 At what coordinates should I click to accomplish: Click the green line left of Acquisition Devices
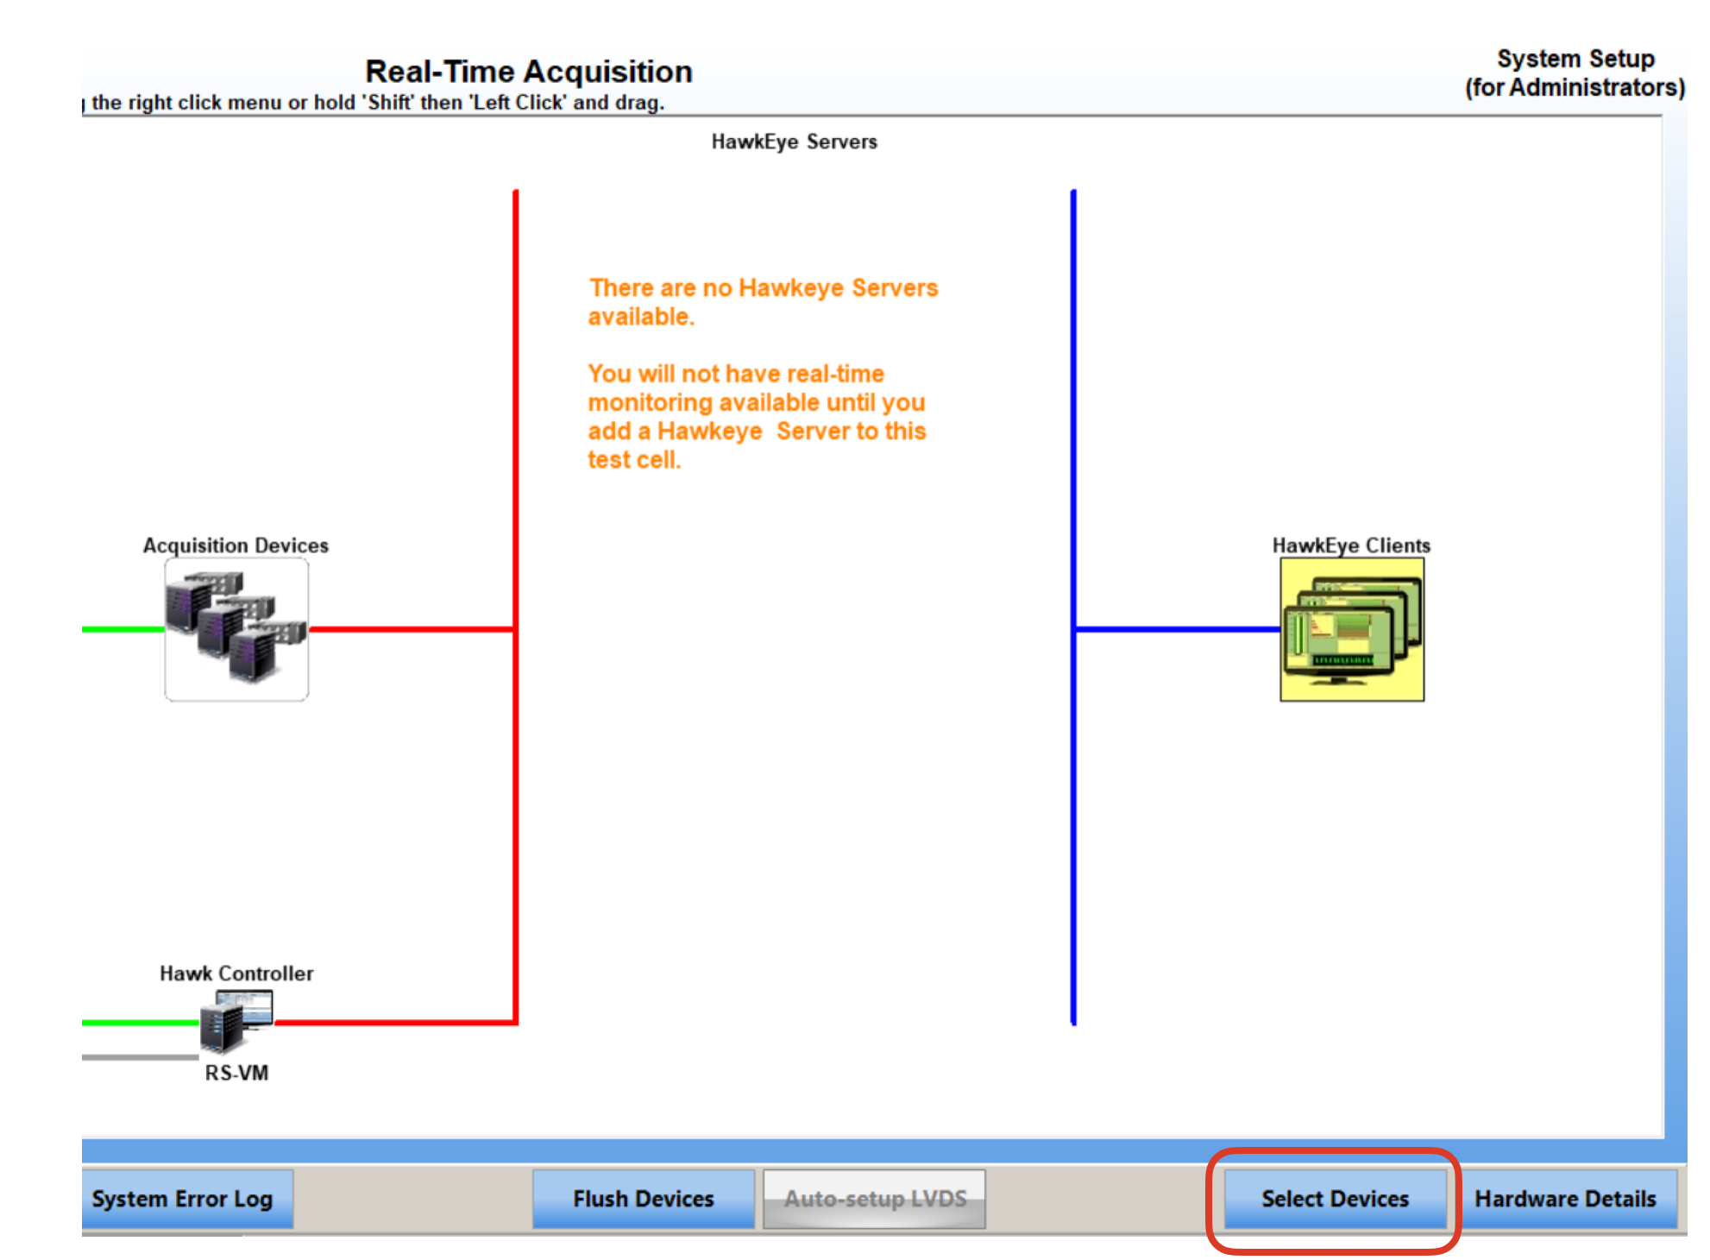[x=123, y=629]
